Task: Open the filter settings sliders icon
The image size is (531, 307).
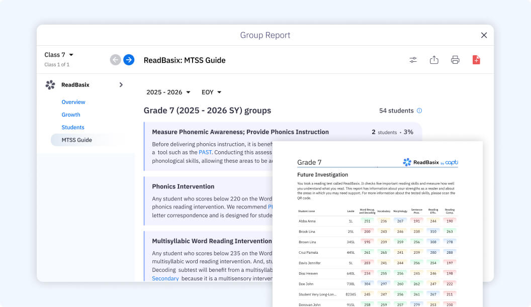Action: (x=413, y=60)
